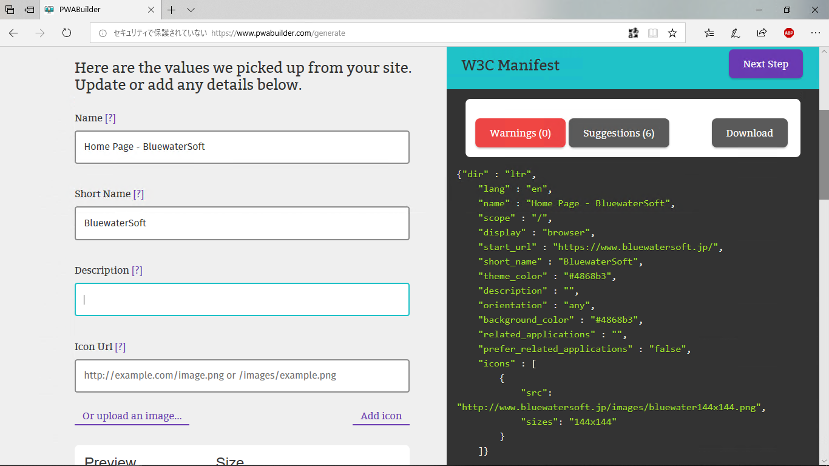
Task: Minimize the browser window
Action: (x=759, y=10)
